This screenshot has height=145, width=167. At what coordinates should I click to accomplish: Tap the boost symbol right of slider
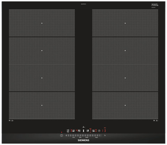click(x=105, y=135)
